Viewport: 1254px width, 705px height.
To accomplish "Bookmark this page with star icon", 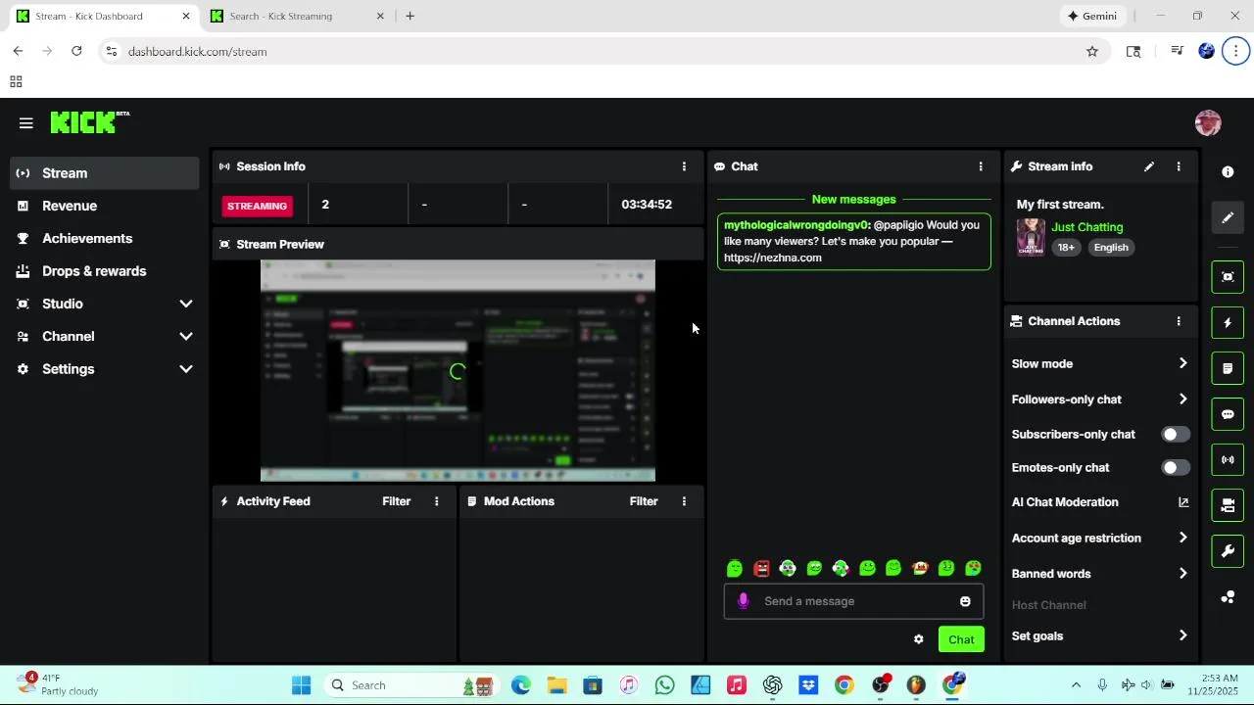I will pos(1092,52).
